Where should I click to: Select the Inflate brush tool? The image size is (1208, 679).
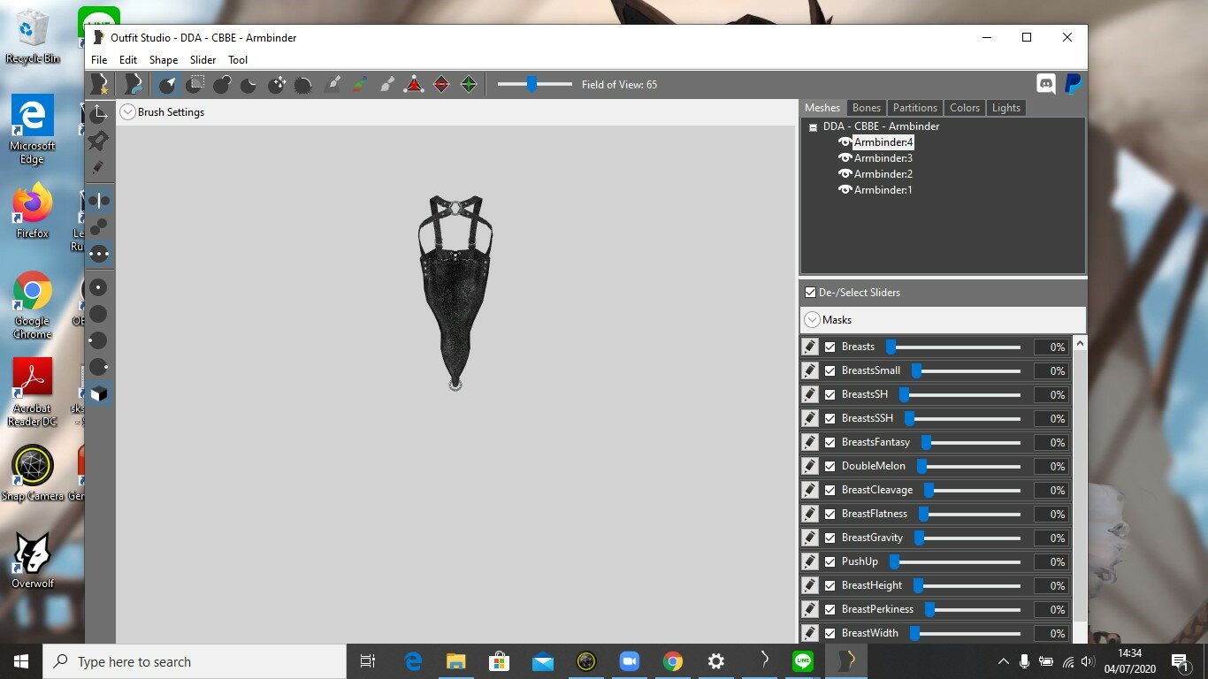tap(222, 85)
